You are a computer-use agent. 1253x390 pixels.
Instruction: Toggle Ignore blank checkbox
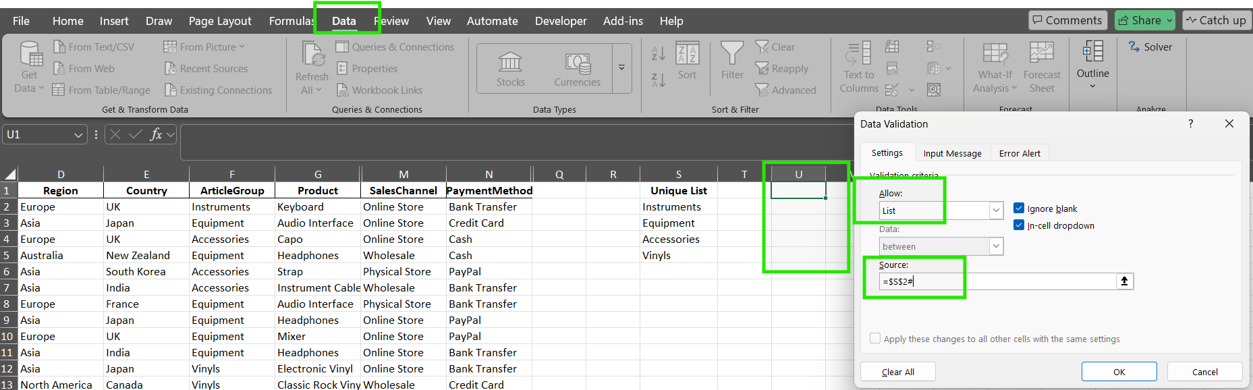pos(1019,208)
